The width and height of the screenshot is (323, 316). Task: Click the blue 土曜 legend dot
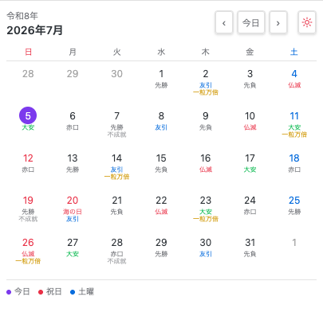pos(73,292)
